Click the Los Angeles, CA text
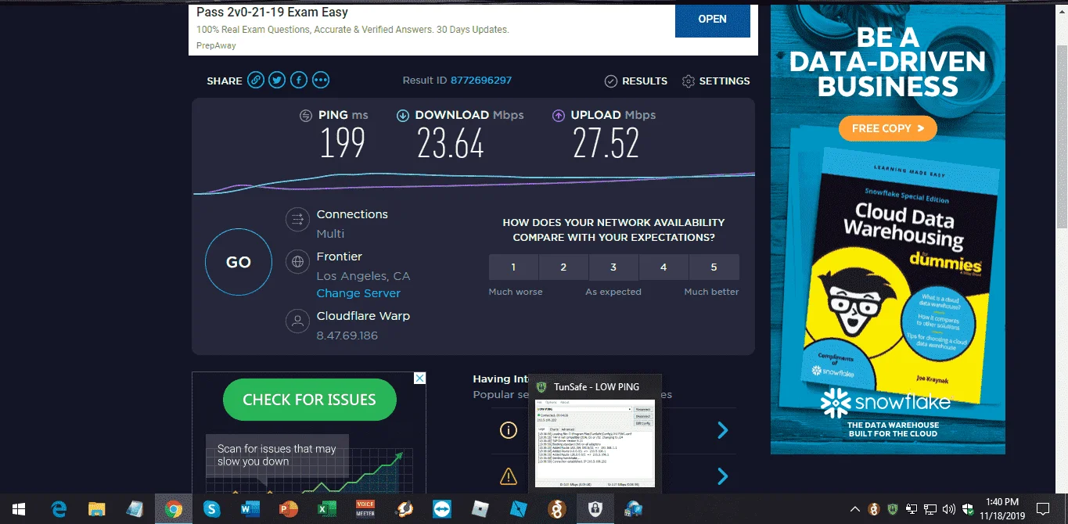Image resolution: width=1068 pixels, height=524 pixels. tap(363, 276)
